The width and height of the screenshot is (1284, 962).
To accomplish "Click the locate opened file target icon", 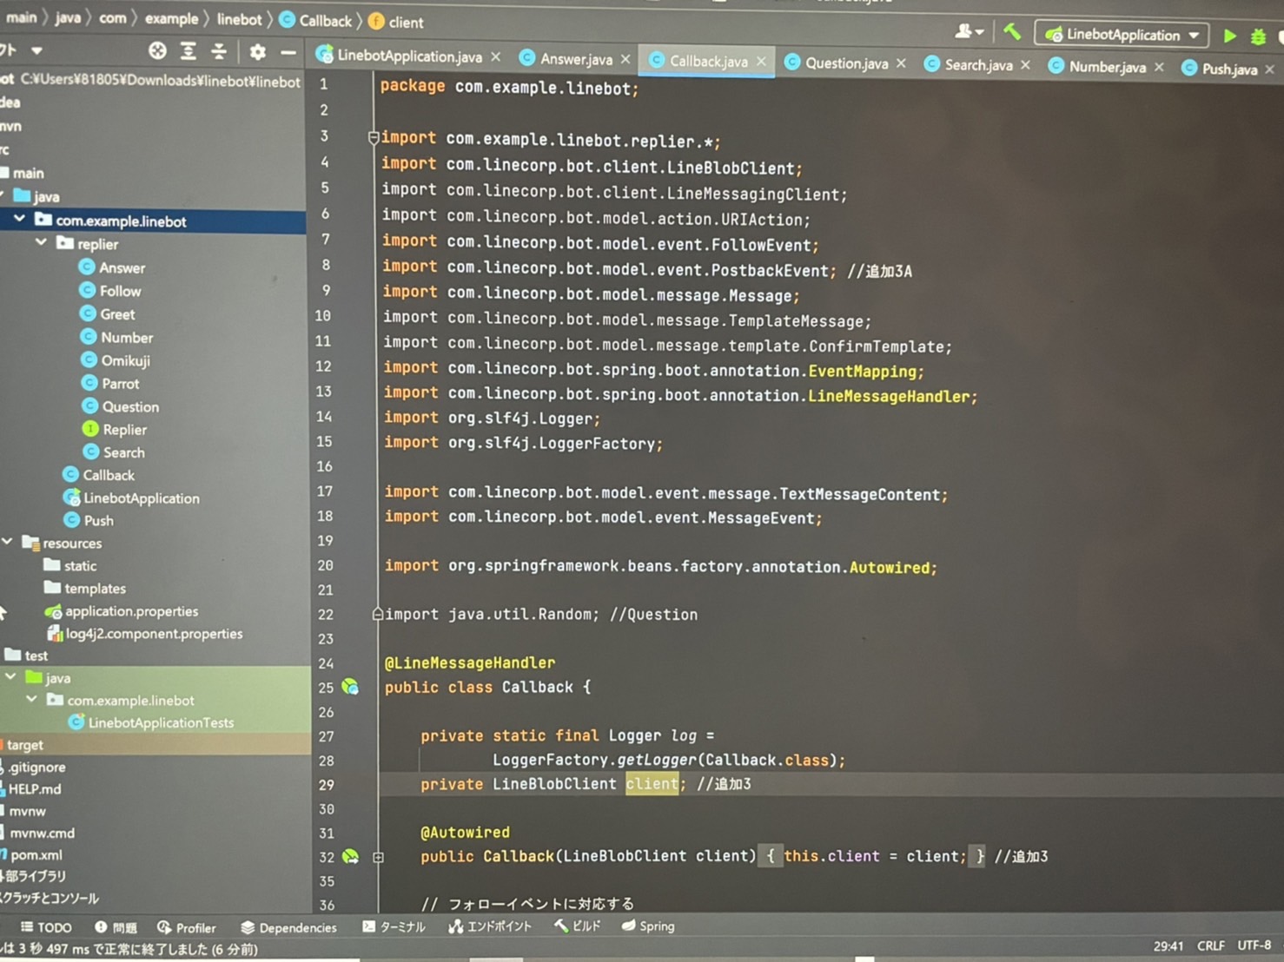I will click(x=157, y=51).
